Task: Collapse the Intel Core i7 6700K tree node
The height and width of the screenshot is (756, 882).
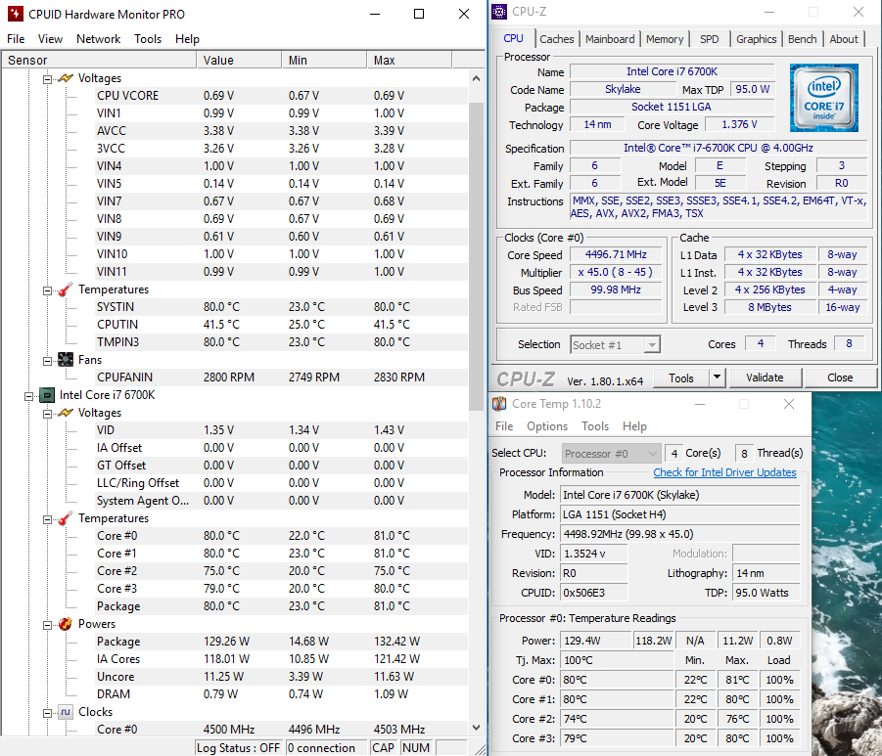Action: [29, 395]
